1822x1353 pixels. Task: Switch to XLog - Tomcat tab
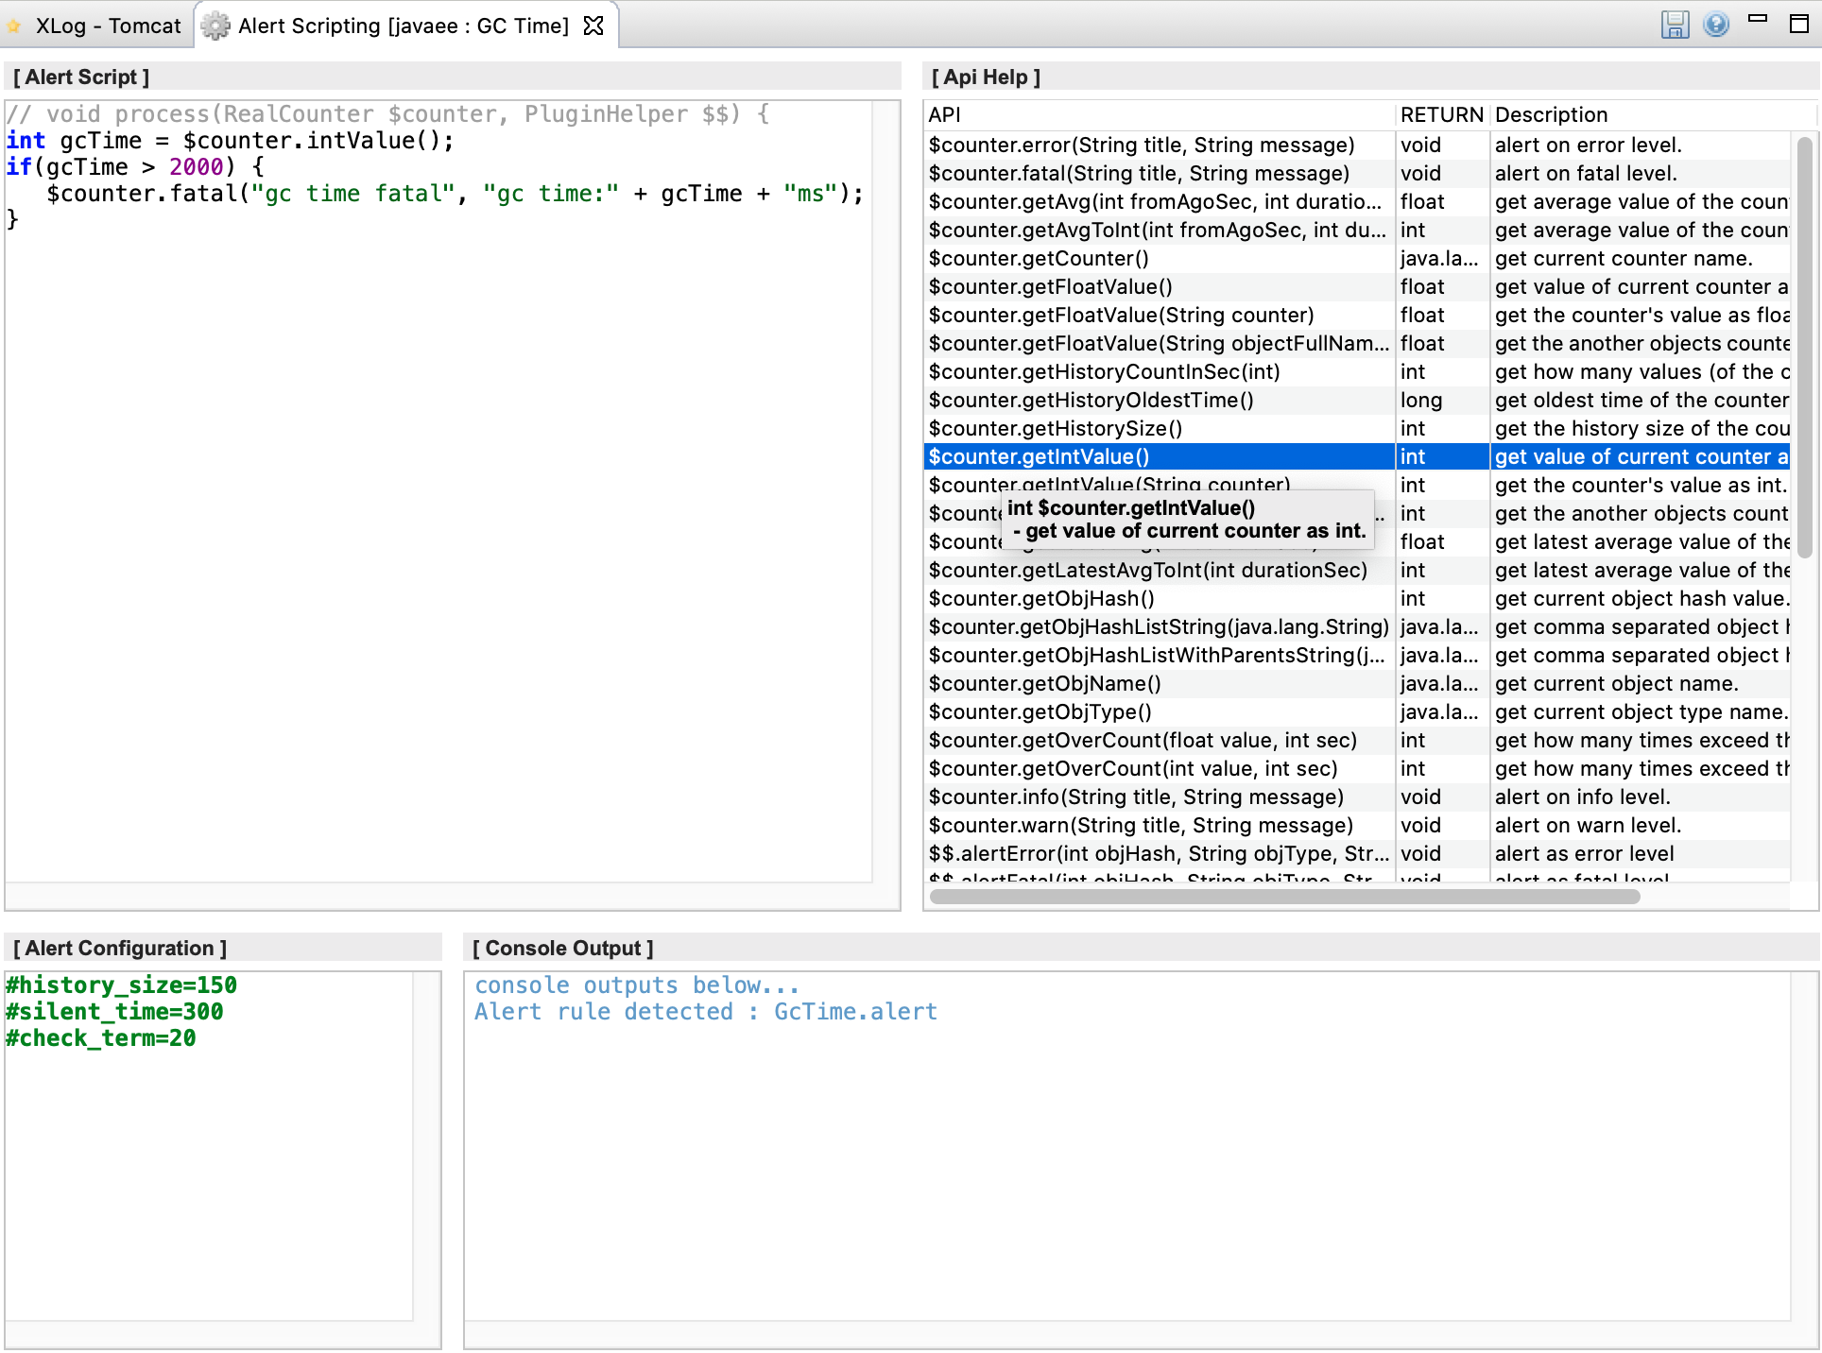tap(107, 26)
